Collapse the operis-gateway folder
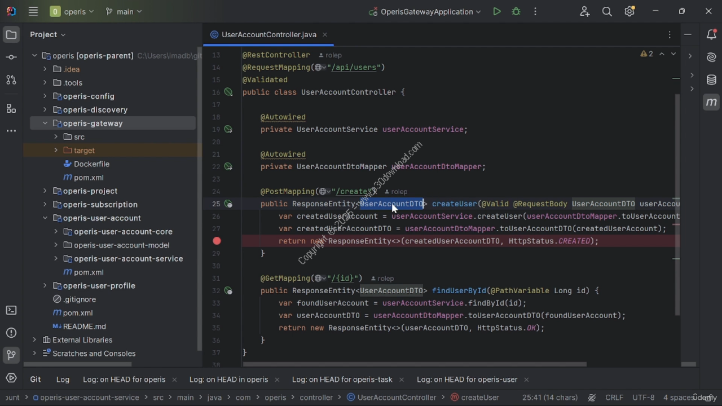 pyautogui.click(x=45, y=123)
